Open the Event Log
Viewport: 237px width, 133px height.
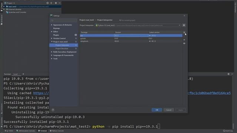[x=228, y=131]
